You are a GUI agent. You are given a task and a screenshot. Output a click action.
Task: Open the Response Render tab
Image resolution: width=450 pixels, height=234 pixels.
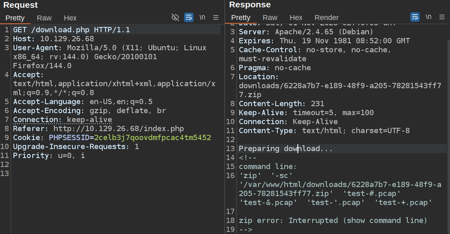click(326, 18)
